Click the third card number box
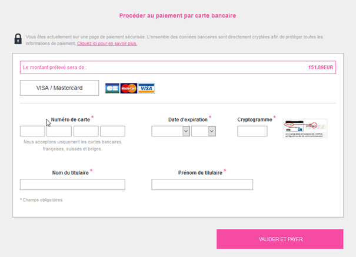The width and height of the screenshot is (356, 257). coord(86,131)
